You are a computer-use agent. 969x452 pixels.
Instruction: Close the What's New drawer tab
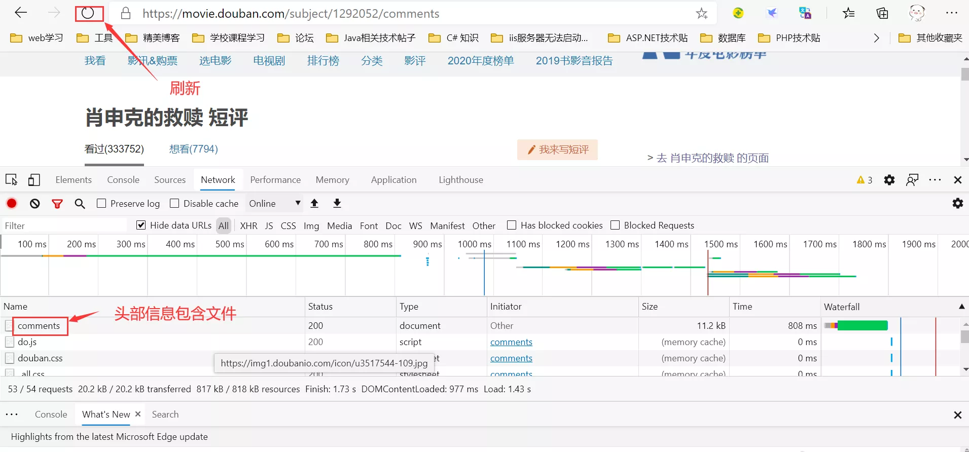click(138, 414)
